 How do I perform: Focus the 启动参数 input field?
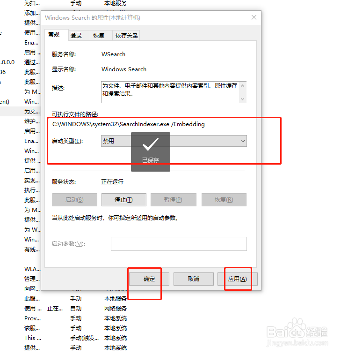click(x=179, y=244)
